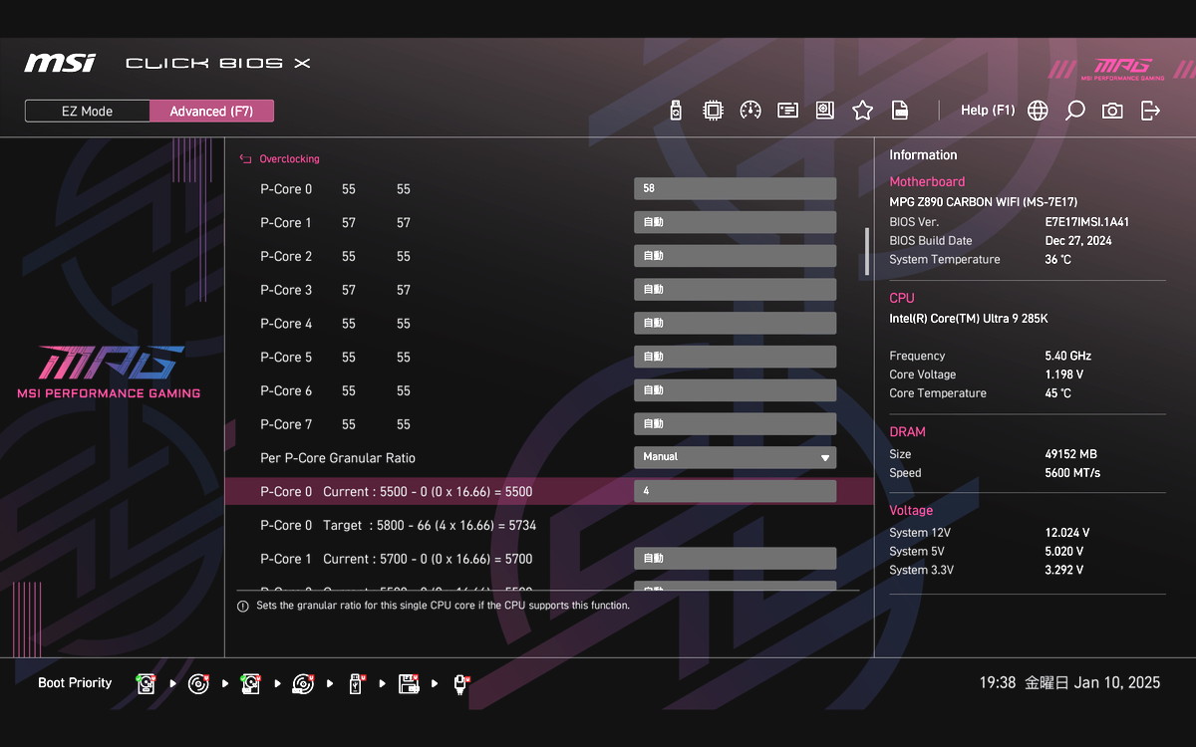Image resolution: width=1196 pixels, height=747 pixels.
Task: Click P-Core 5 ratio auto field
Action: [x=735, y=357]
